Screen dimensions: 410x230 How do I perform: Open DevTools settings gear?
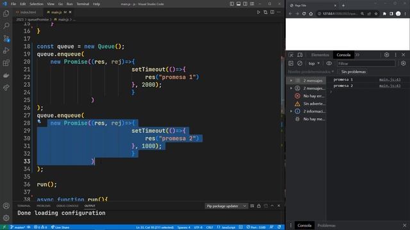pos(386,55)
